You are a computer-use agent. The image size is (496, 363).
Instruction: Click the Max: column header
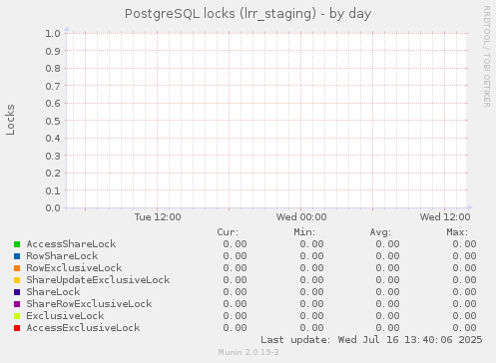[x=457, y=232]
